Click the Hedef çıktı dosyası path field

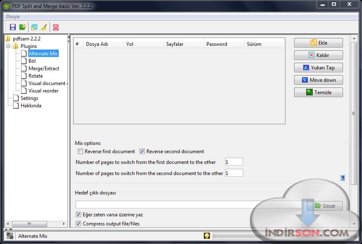coord(189,205)
